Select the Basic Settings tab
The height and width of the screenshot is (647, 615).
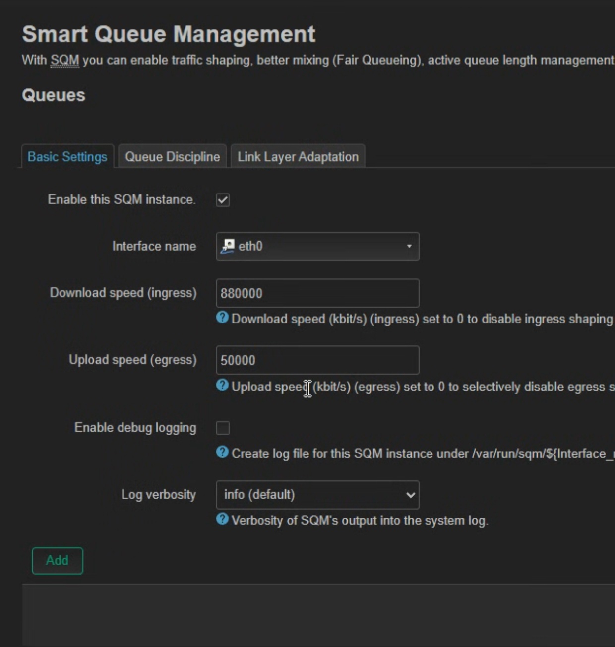[67, 157]
